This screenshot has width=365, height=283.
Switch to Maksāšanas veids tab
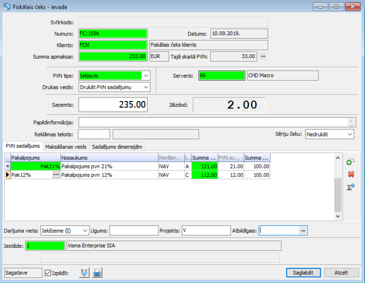coord(66,147)
